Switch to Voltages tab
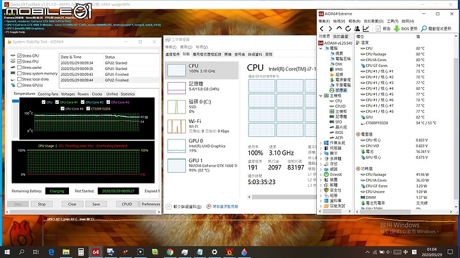 tap(68, 94)
